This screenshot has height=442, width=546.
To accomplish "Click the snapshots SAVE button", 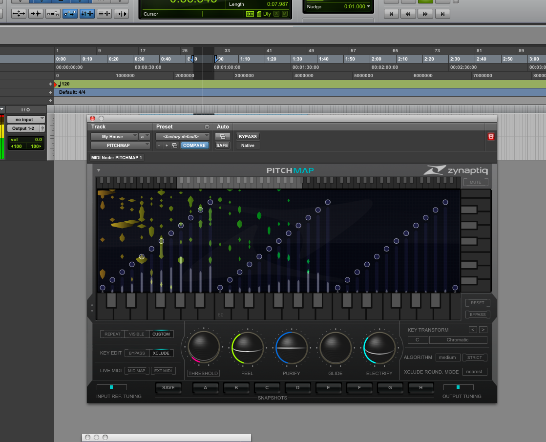I will (x=168, y=388).
